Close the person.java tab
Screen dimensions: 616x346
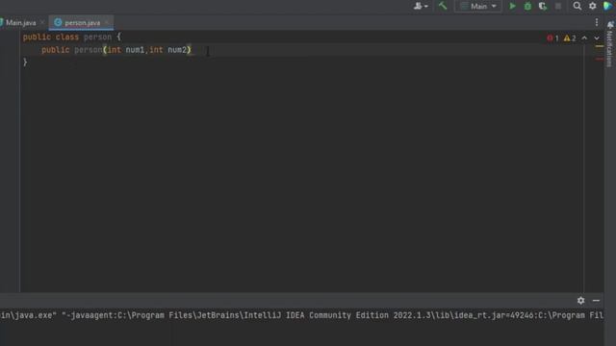coord(107,23)
